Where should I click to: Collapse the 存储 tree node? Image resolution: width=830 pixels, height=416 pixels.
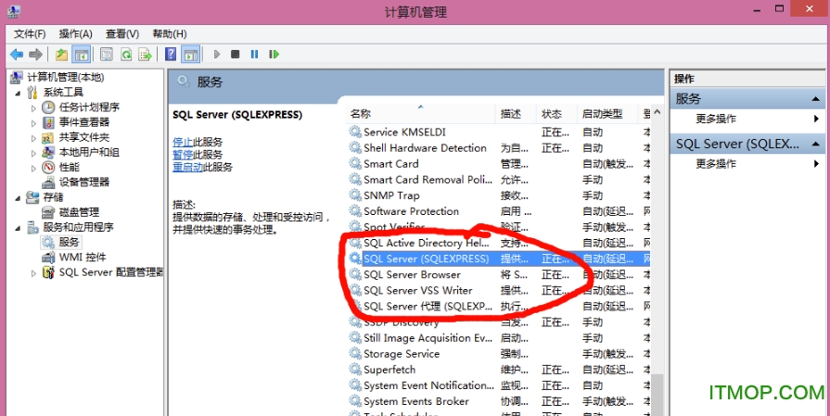[19, 198]
